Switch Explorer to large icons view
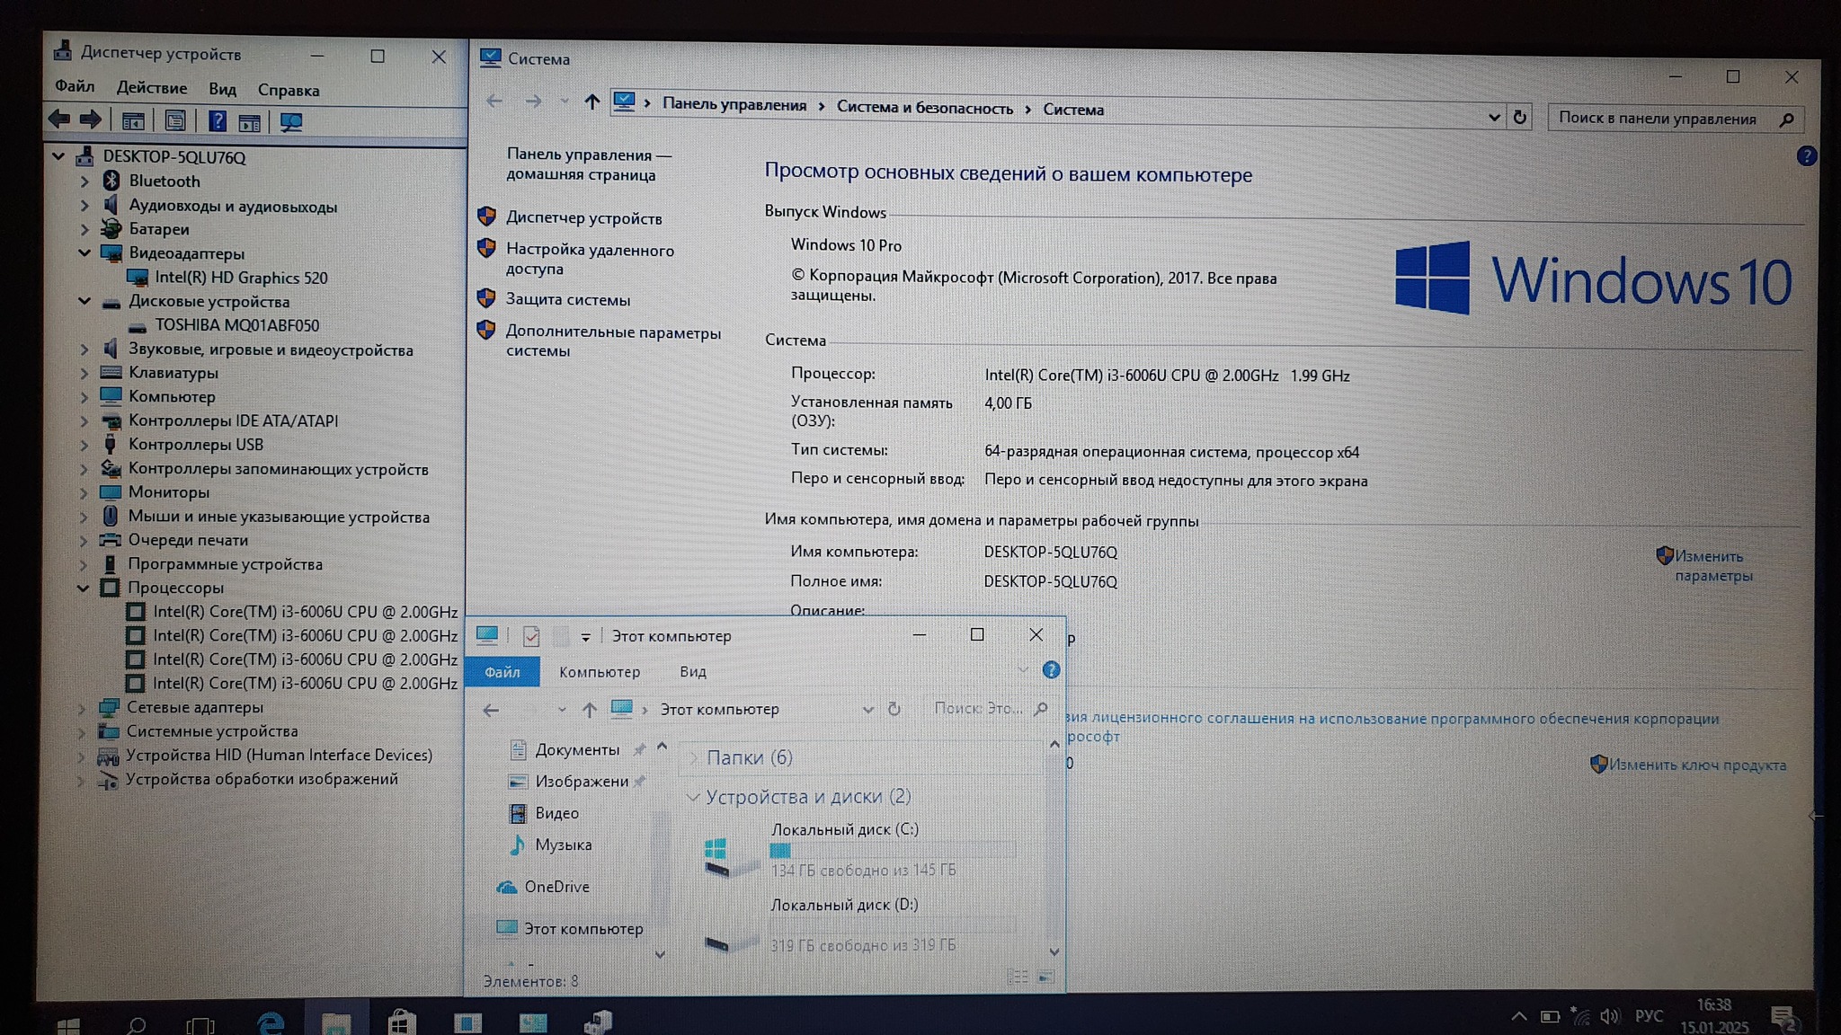The image size is (1841, 1035). click(1045, 977)
